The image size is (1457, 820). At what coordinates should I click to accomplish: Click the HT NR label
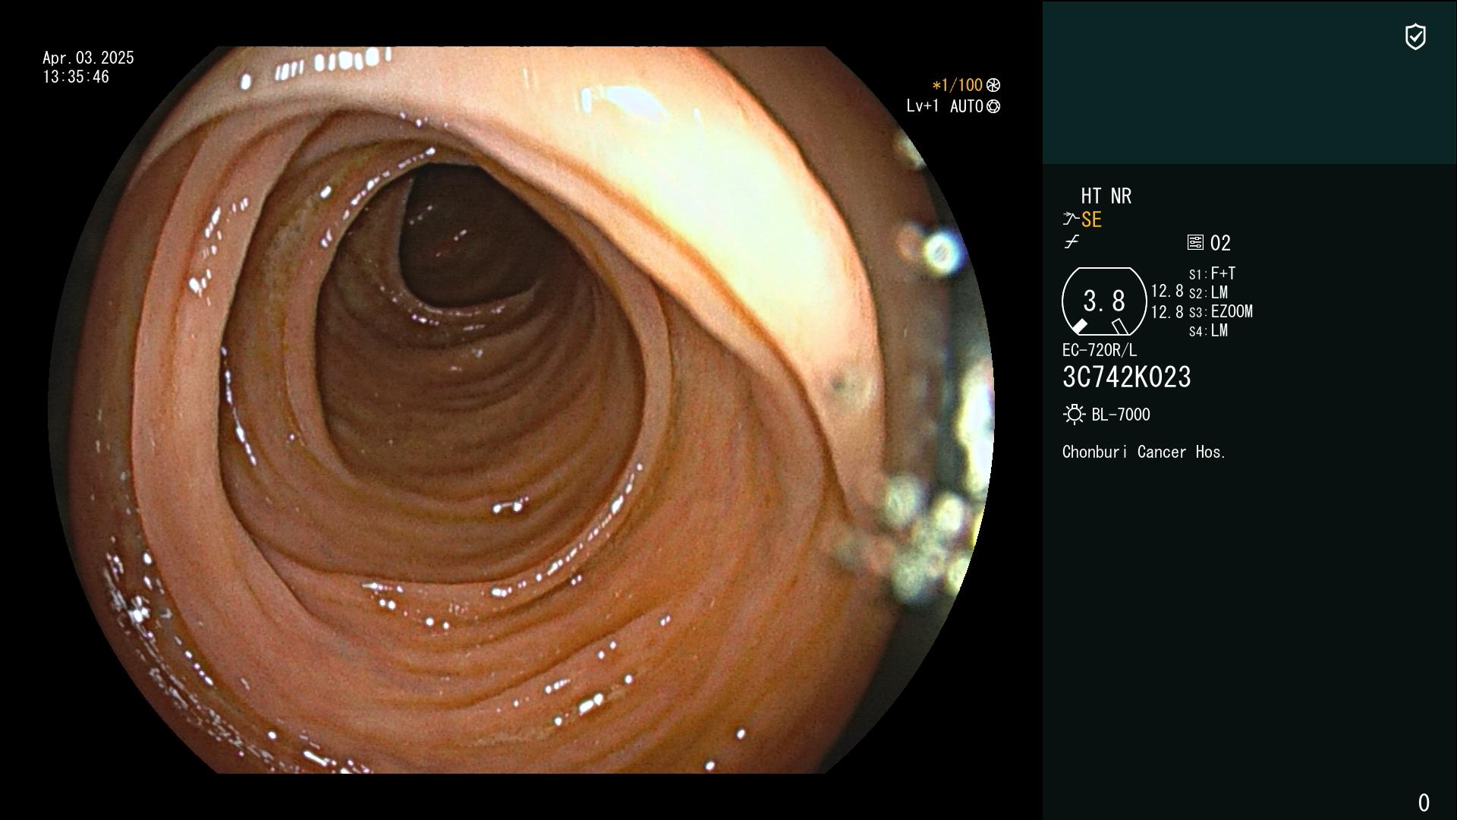pyautogui.click(x=1106, y=196)
